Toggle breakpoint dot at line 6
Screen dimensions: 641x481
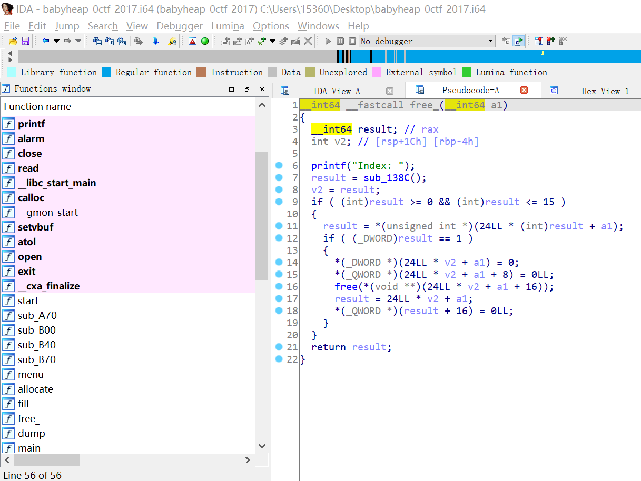pos(279,165)
